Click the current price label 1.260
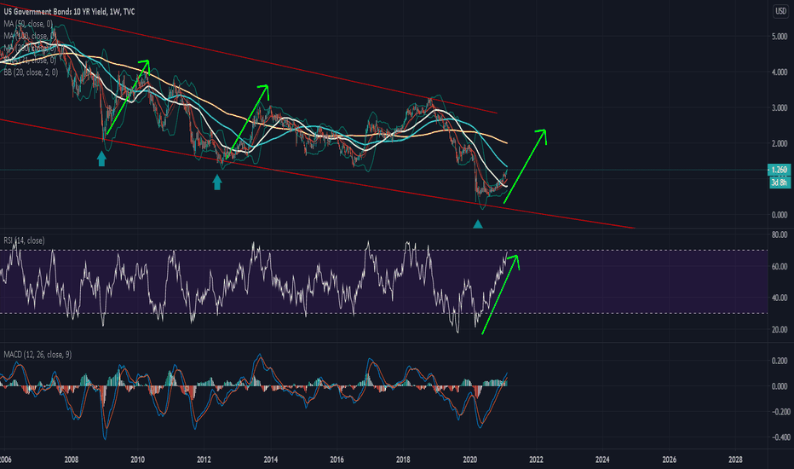Screen dimensions: 794x469 click(780, 170)
